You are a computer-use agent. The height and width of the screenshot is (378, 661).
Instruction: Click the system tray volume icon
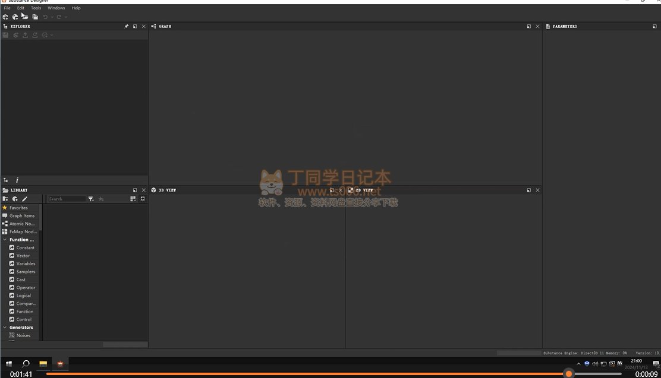595,364
